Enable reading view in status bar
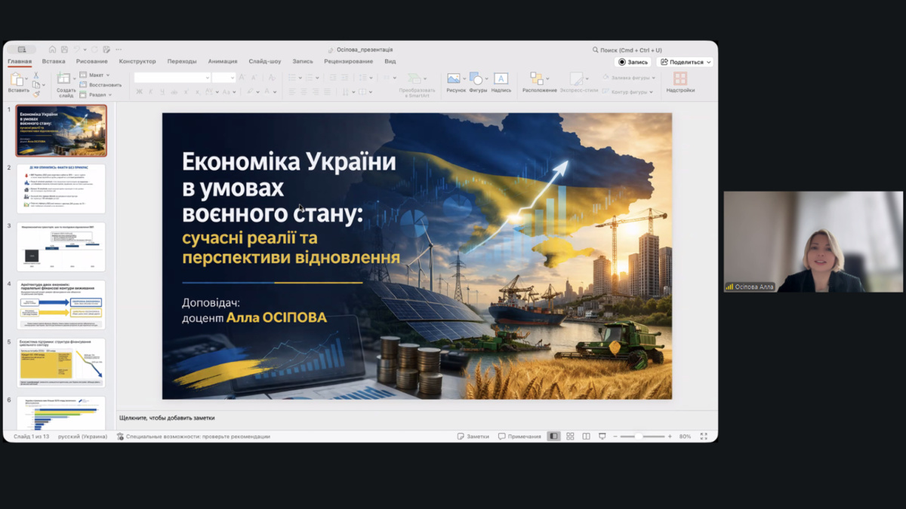Viewport: 906px width, 509px height. coord(586,437)
